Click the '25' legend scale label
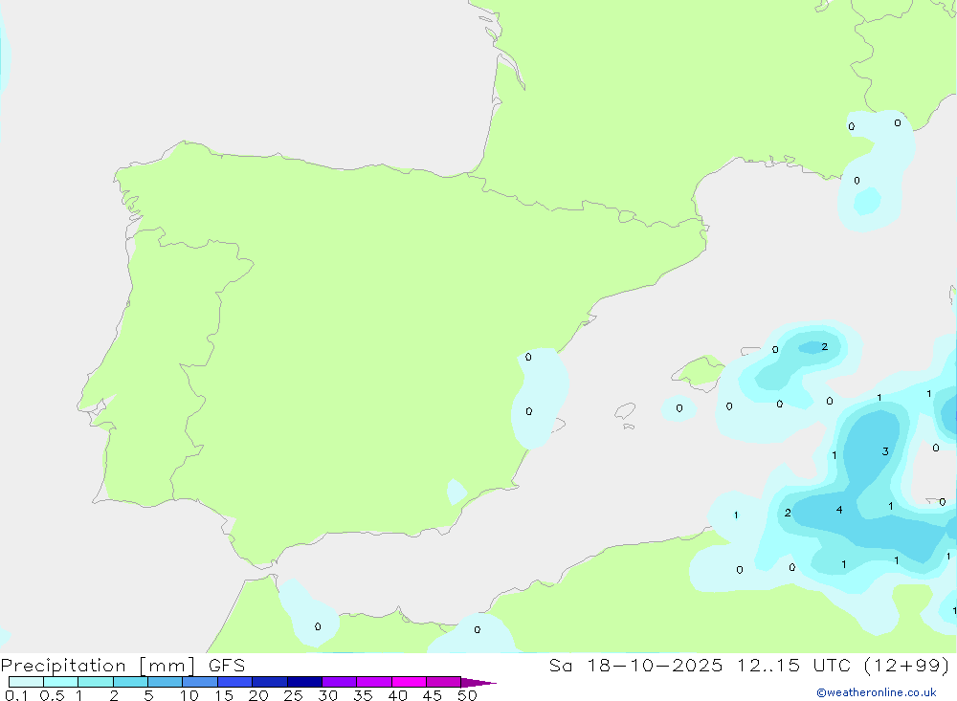Viewport: 957px width, 701px height. coord(293,695)
